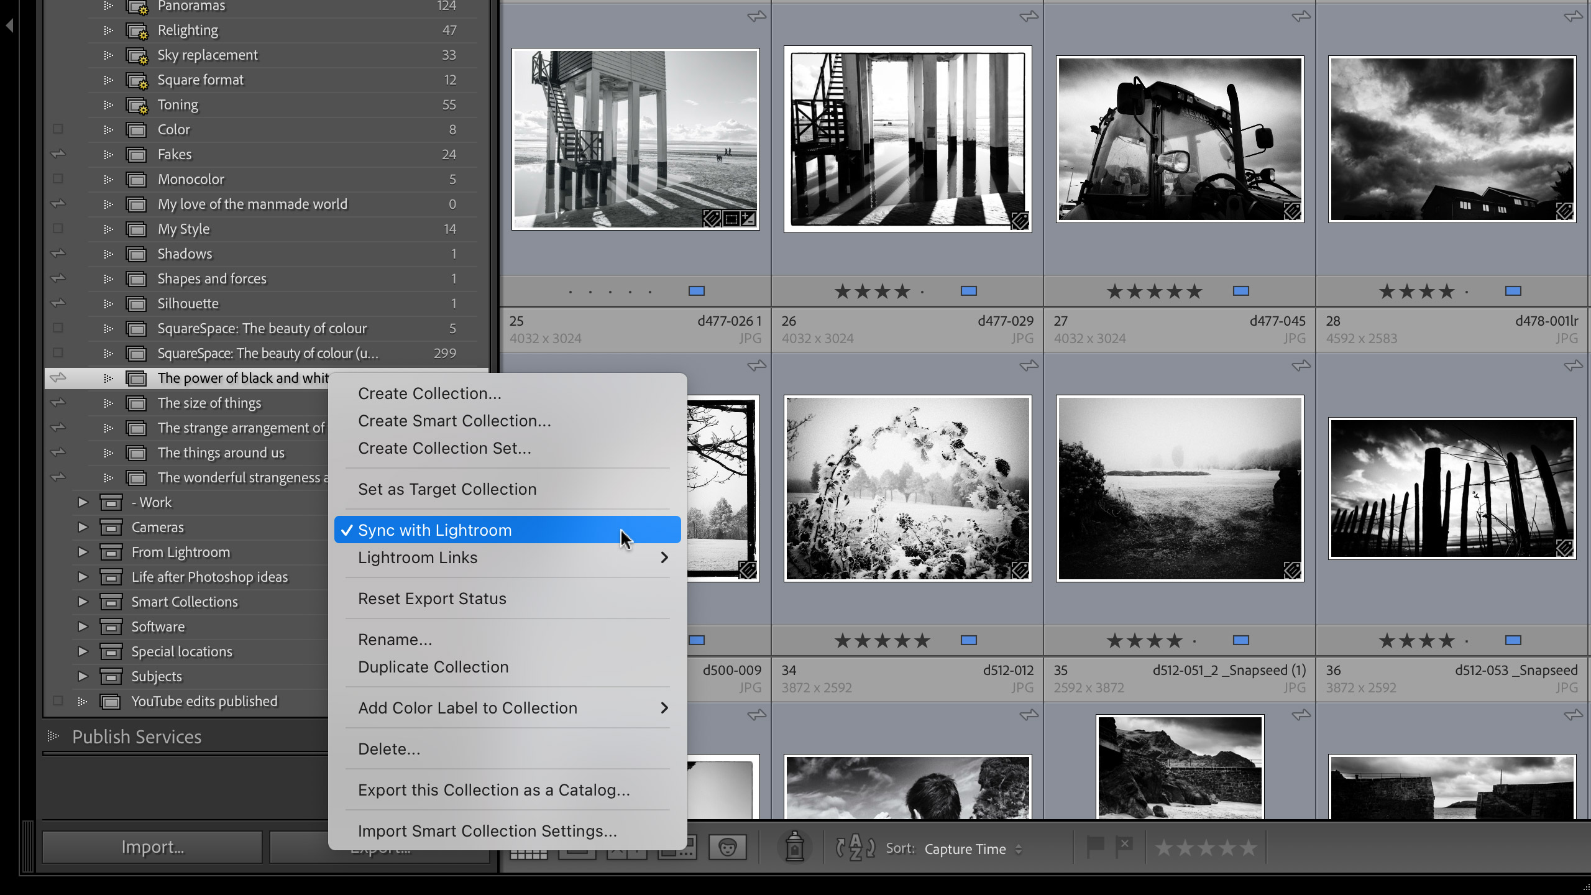Expand the Special locations collection set
The image size is (1591, 895).
[82, 651]
